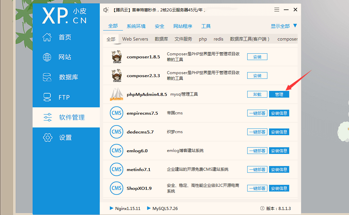The height and width of the screenshot is (215, 349).
Task: Click the FTP server icon
Action: coord(47,97)
